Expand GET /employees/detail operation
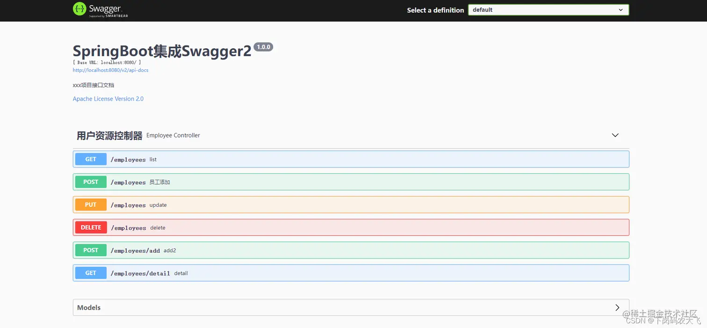 (351, 273)
